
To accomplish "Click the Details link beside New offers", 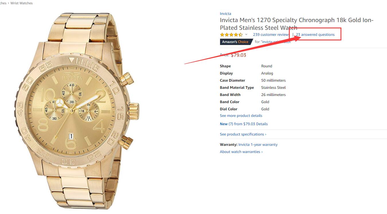I will click(x=262, y=124).
